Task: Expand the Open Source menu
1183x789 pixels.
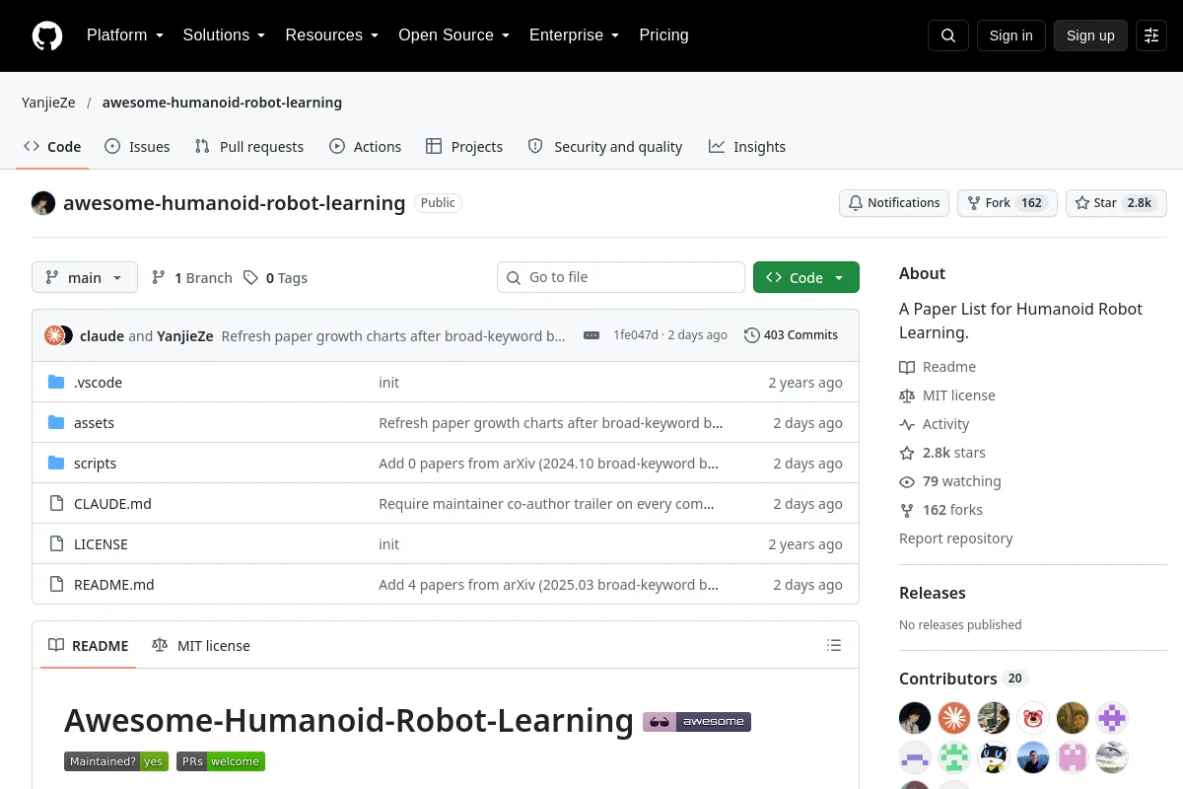Action: point(453,36)
